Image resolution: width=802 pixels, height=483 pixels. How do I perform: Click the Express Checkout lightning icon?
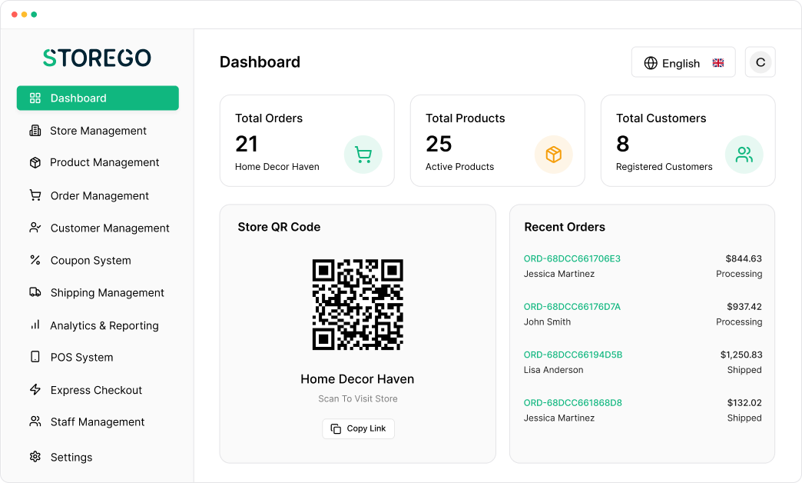tap(35, 389)
